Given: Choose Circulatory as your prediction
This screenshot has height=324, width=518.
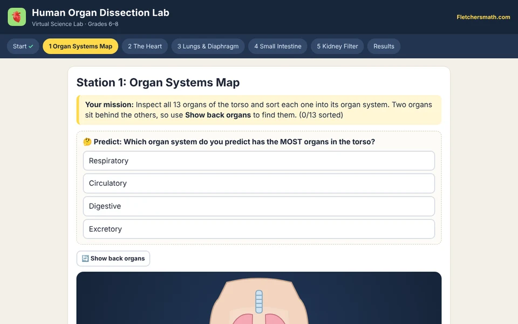Looking at the screenshot, I should (x=259, y=183).
